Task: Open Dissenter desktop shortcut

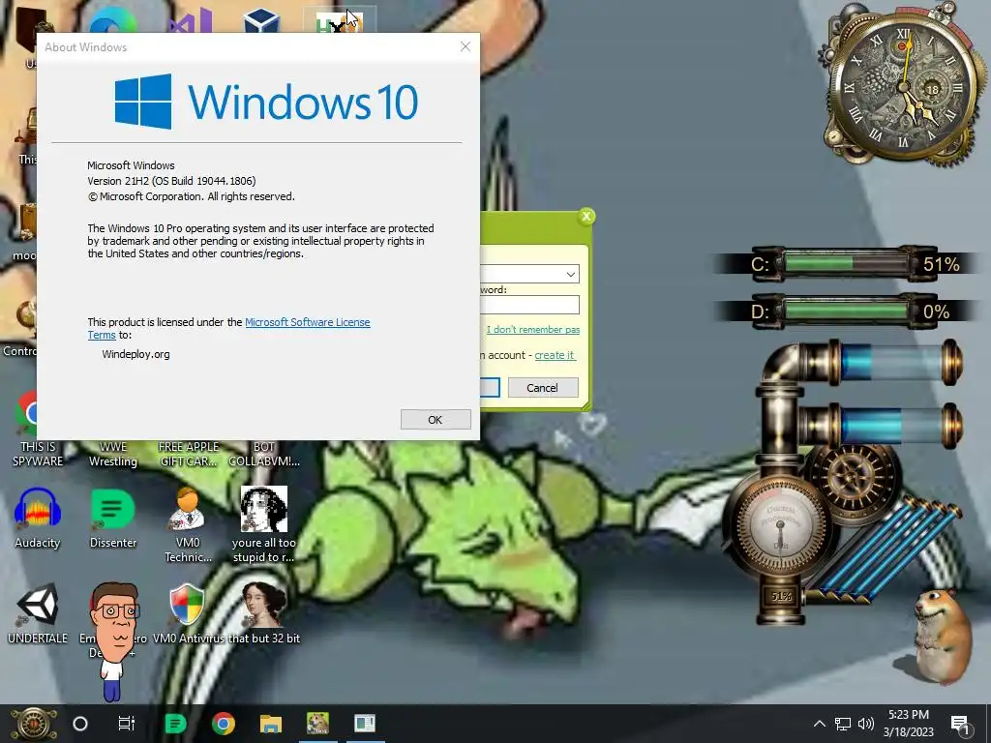Action: [113, 517]
